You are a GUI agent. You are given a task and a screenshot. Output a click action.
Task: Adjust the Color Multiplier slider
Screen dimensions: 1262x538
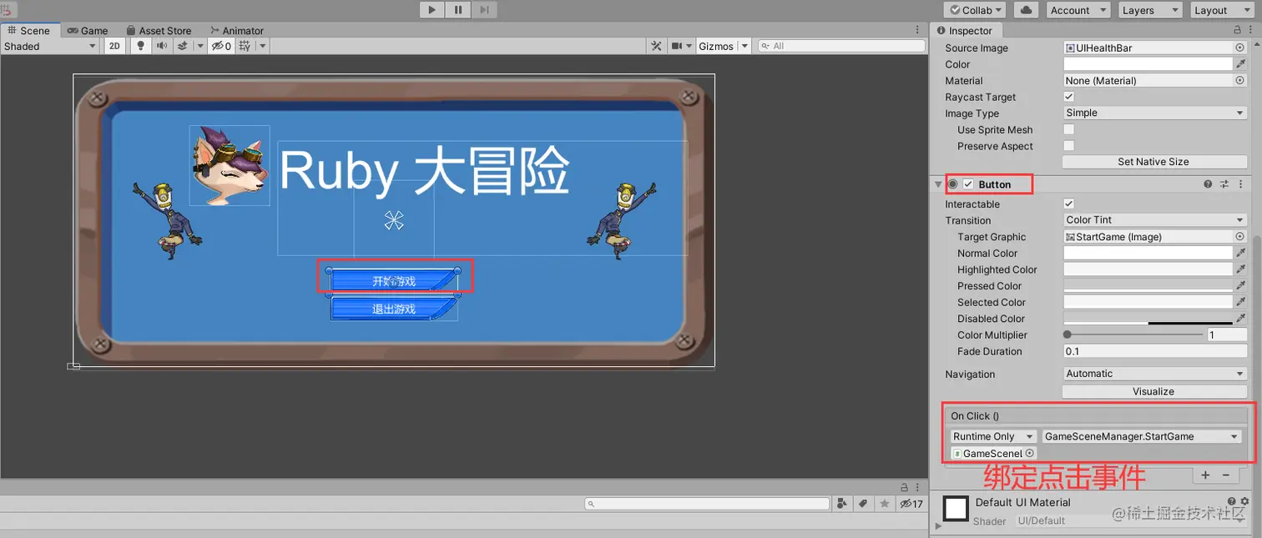coord(1133,334)
